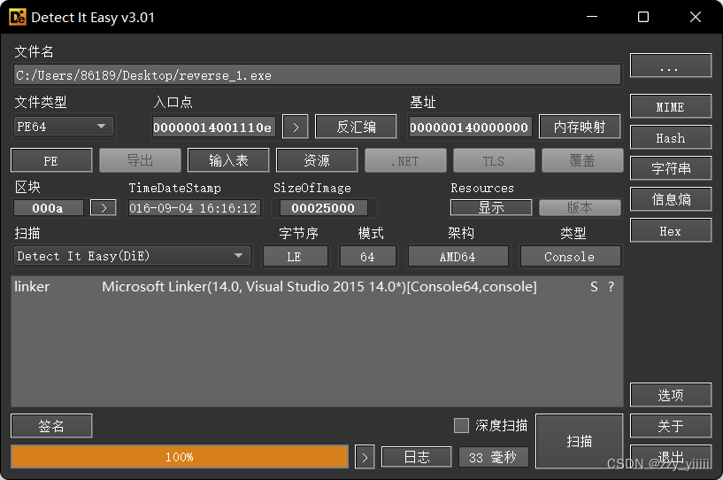This screenshot has height=480, width=723.
Task: Click the large 扫描 scan button
Action: (579, 441)
